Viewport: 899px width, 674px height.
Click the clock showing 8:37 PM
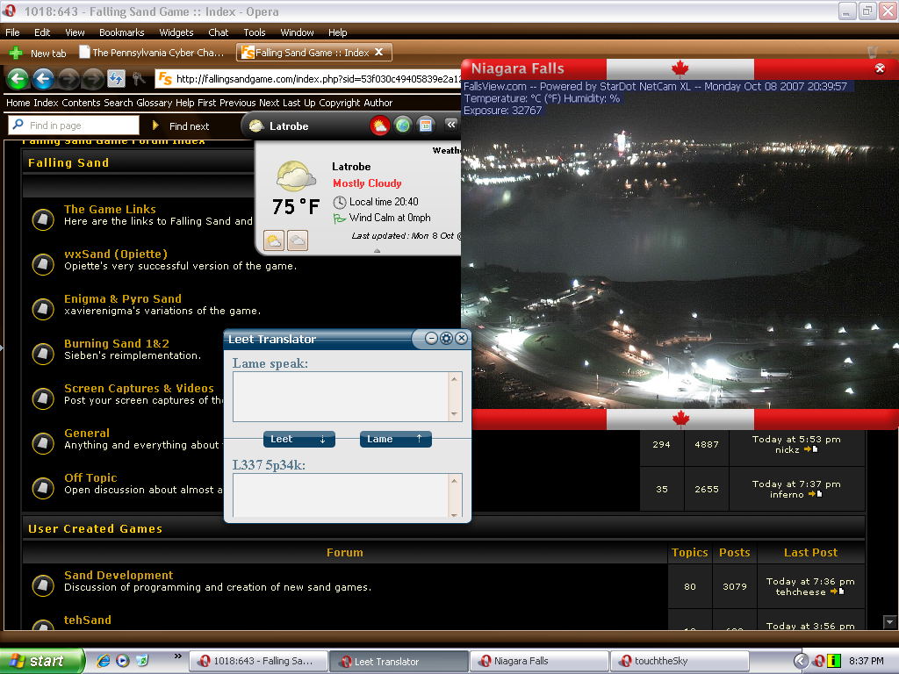point(867,662)
